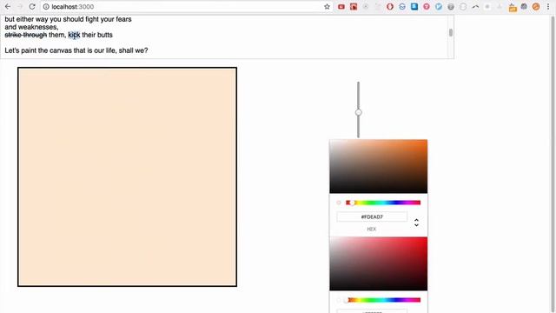Viewport: 556px width, 313px height.
Task: Go back with the browser back arrow
Action: tap(8, 7)
